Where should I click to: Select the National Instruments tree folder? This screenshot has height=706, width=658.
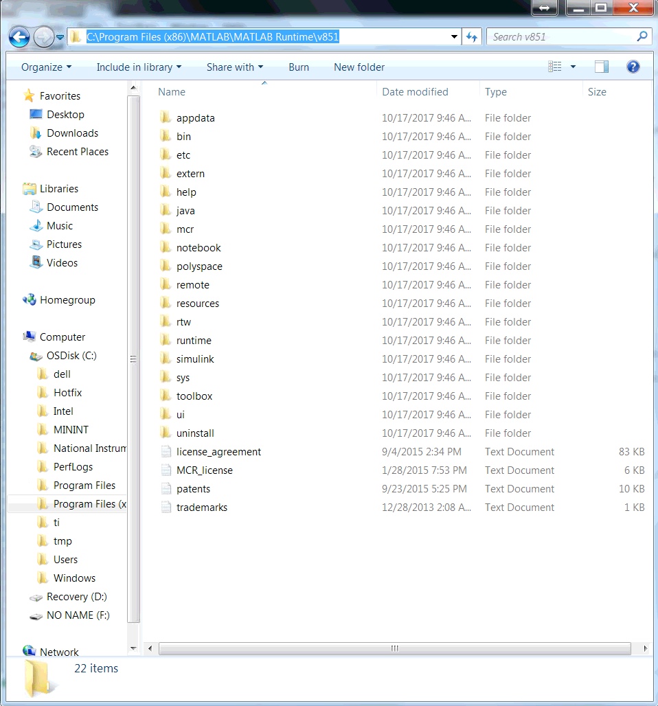pos(82,448)
